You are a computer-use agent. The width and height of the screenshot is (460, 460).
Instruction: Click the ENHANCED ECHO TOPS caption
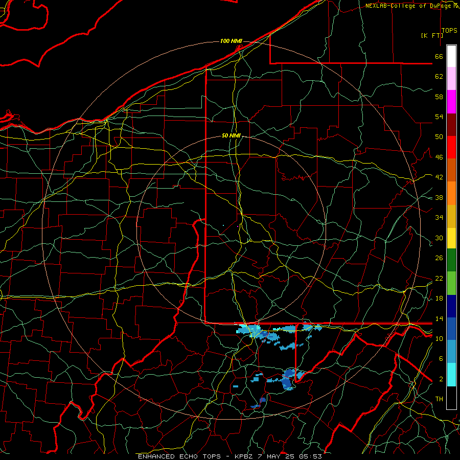(x=179, y=456)
